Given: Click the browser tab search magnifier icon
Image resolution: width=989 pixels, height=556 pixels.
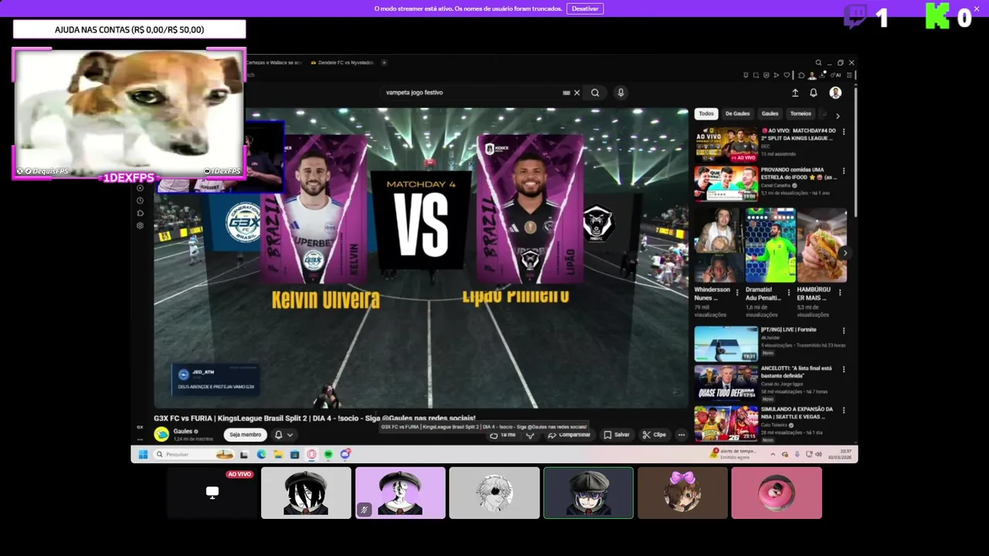Looking at the screenshot, I should coord(818,63).
